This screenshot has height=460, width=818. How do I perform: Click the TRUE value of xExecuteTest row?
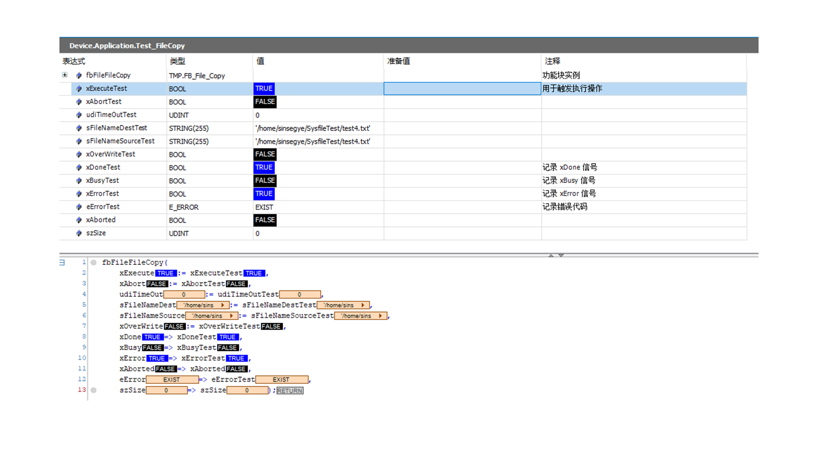coord(264,89)
